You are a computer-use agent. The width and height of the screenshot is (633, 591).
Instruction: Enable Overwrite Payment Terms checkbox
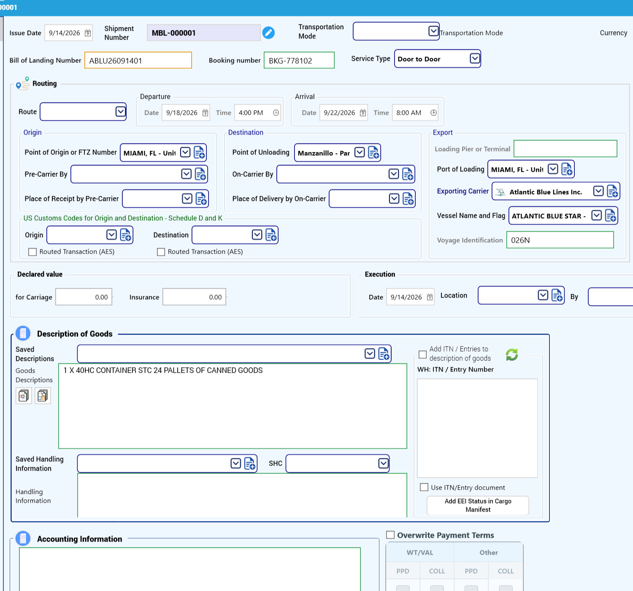(x=390, y=535)
